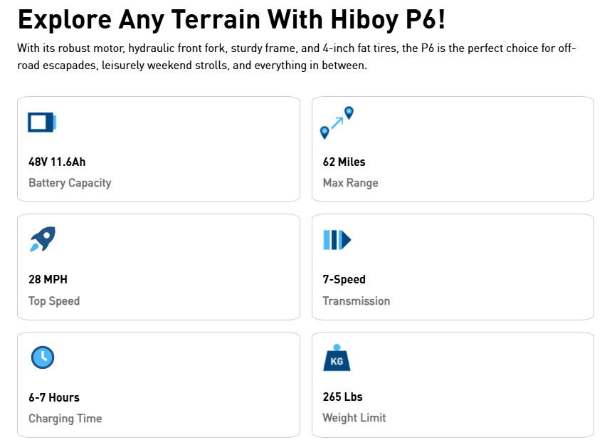Click the "Battery Capacity" label
The height and width of the screenshot is (445, 612).
70,183
